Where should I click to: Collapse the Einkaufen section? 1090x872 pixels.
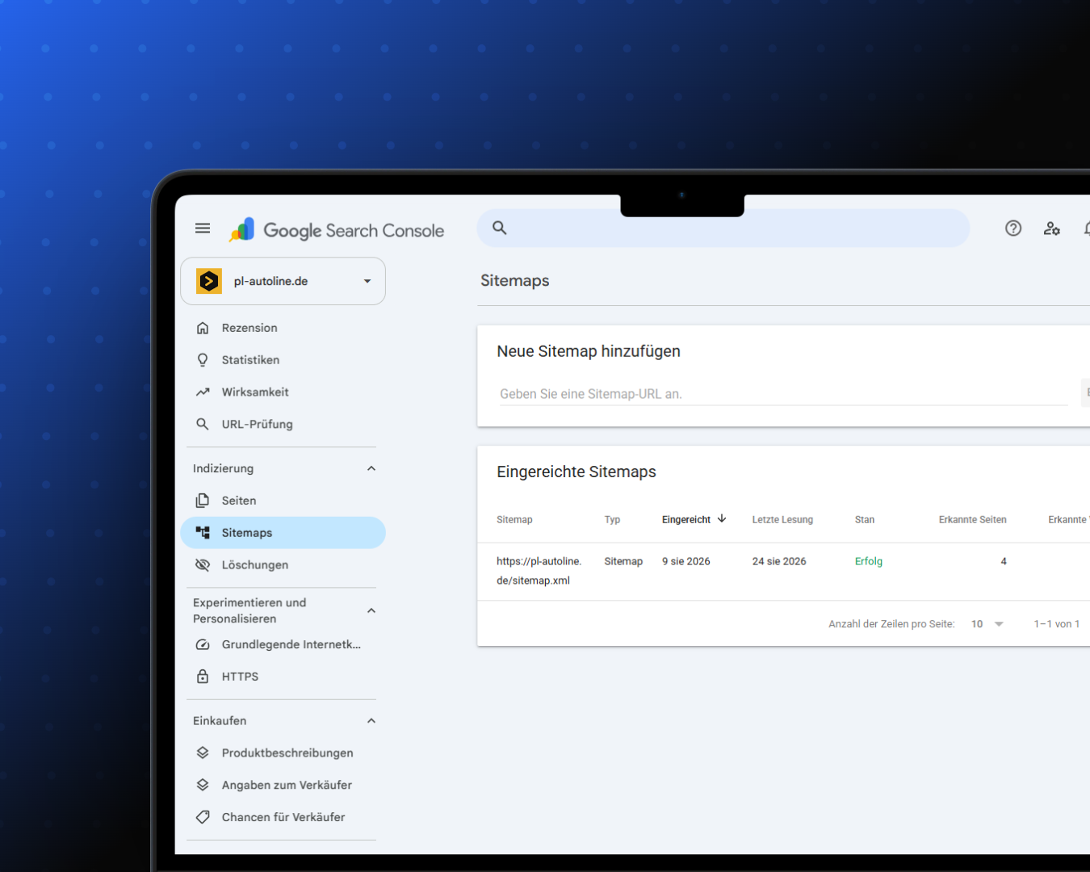coord(371,721)
